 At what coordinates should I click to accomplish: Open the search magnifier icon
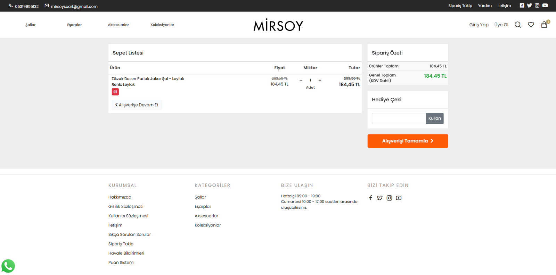click(x=517, y=25)
